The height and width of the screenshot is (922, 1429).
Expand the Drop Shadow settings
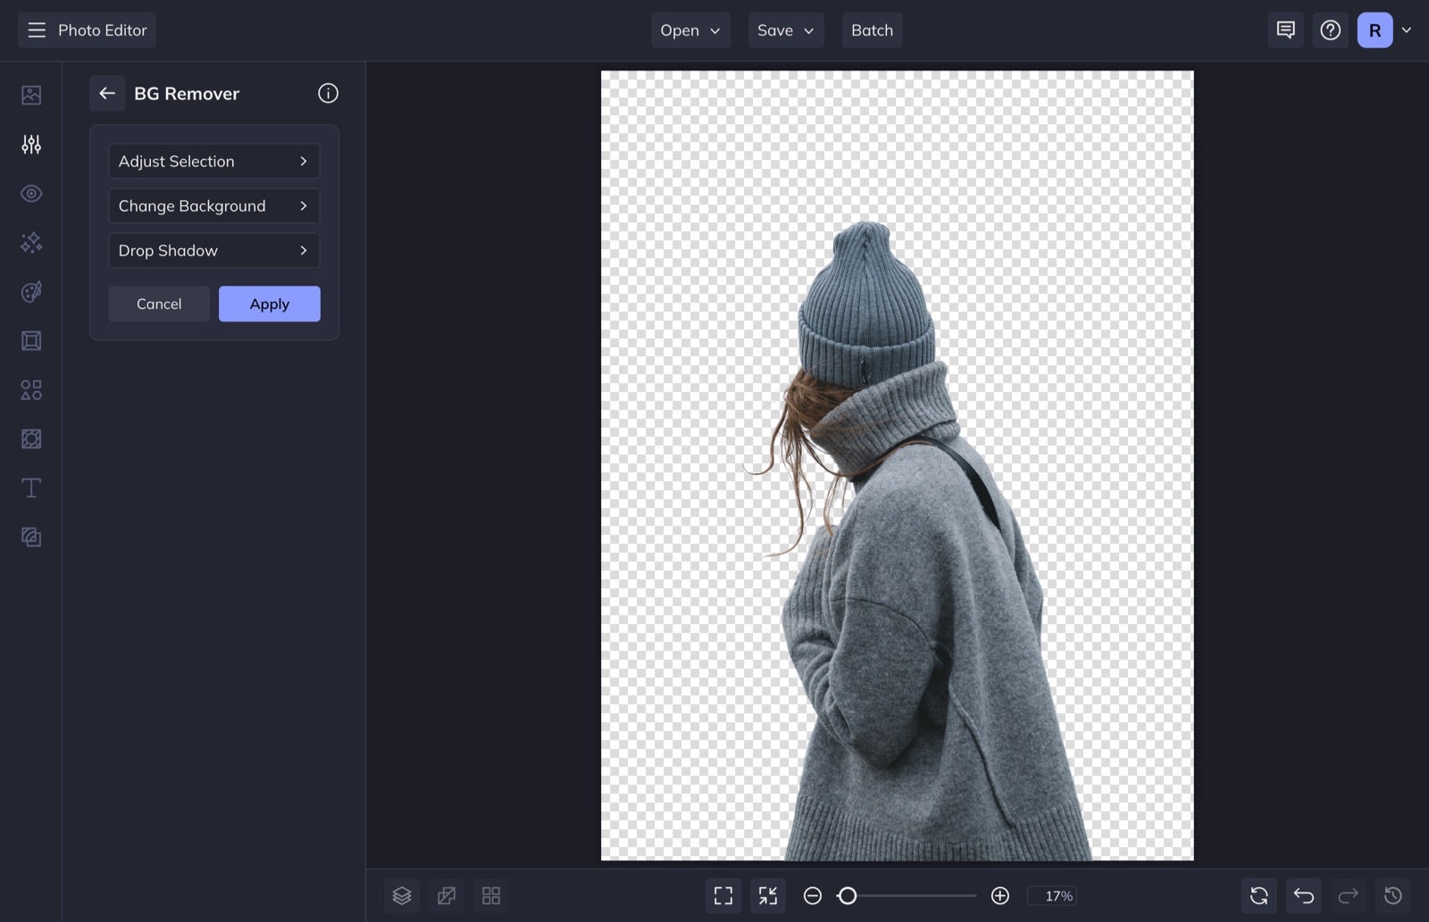click(x=213, y=250)
